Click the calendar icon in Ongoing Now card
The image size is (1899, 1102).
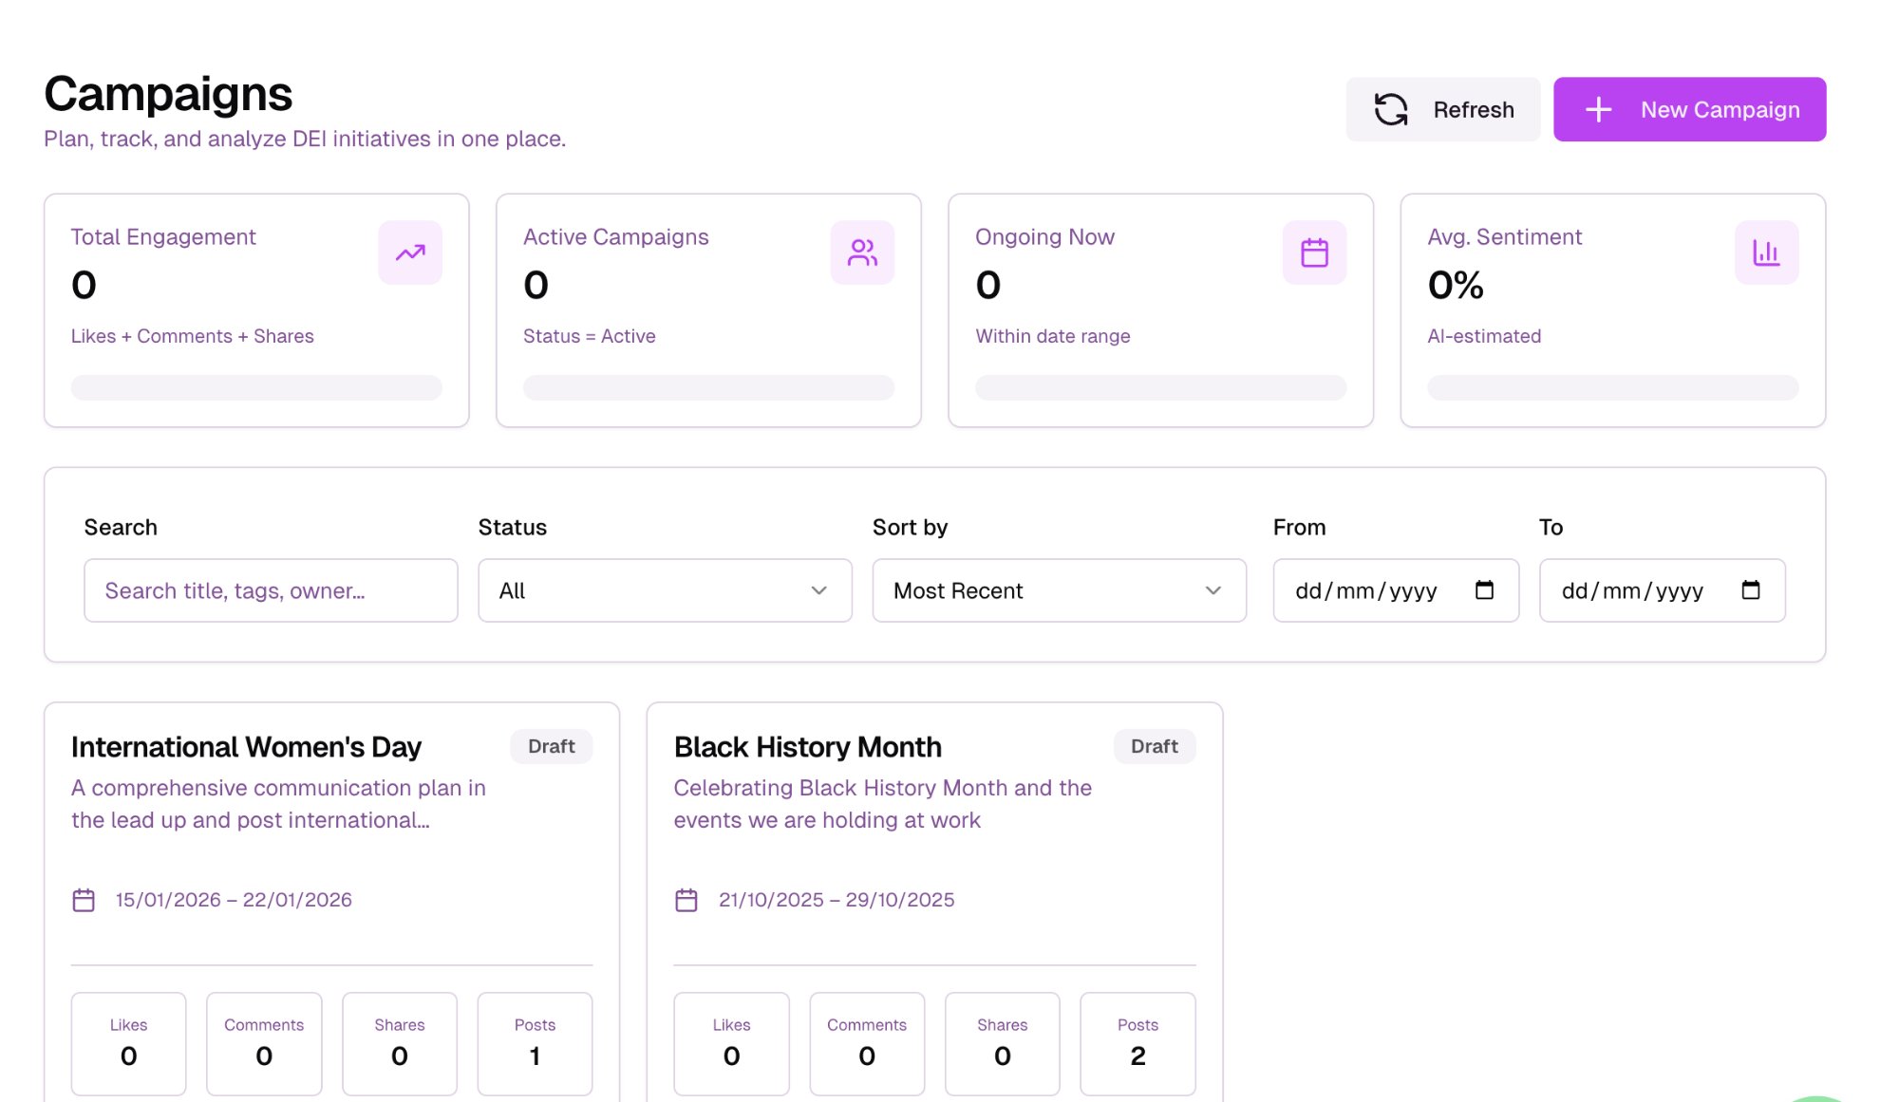click(x=1314, y=252)
